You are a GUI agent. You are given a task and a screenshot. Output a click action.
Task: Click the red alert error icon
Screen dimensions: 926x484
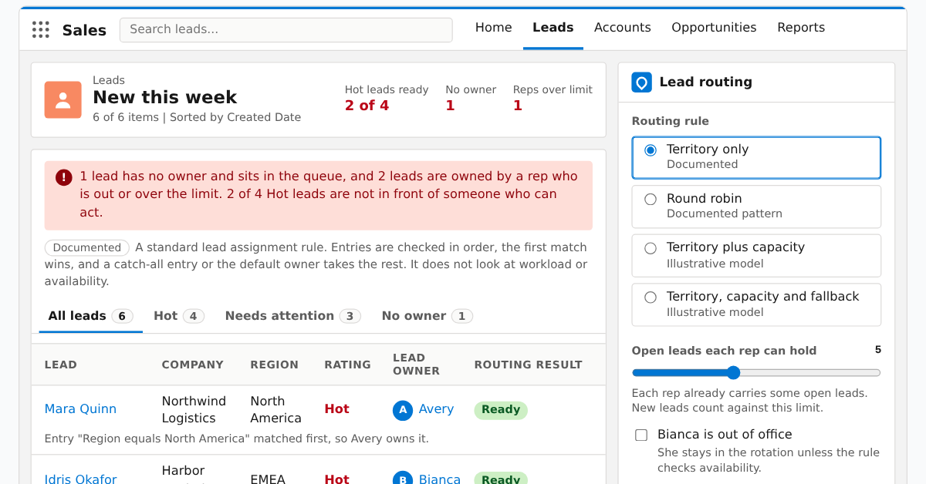[x=64, y=177]
